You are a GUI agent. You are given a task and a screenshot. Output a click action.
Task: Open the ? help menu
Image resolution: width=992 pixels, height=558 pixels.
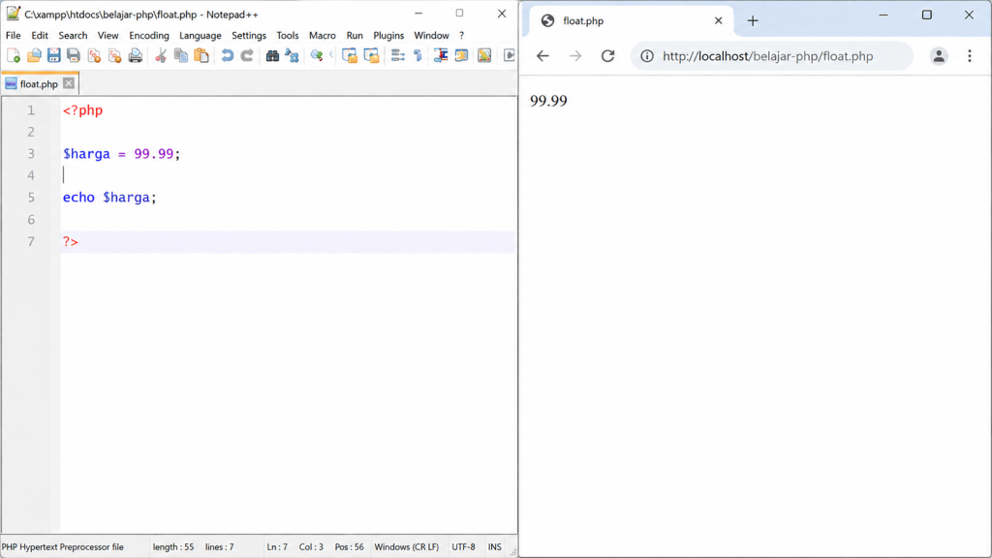461,36
